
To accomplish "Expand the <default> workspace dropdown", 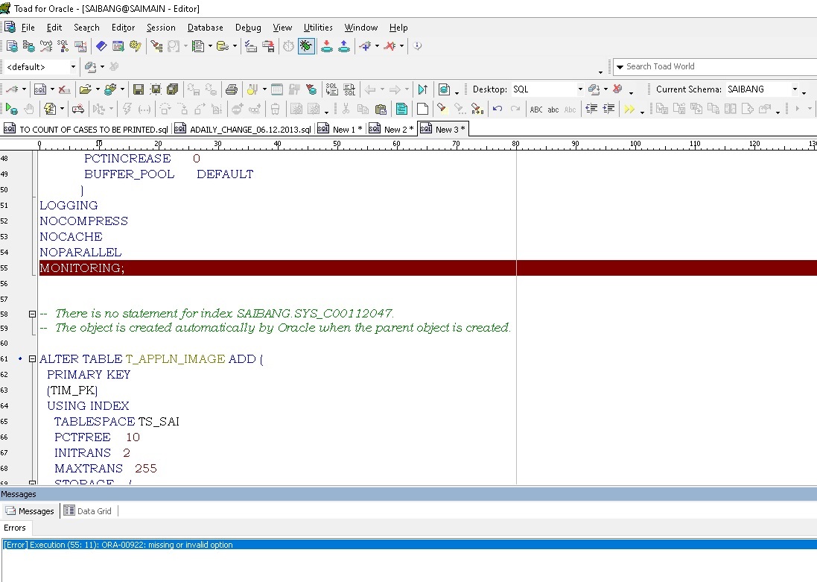I will coord(72,67).
